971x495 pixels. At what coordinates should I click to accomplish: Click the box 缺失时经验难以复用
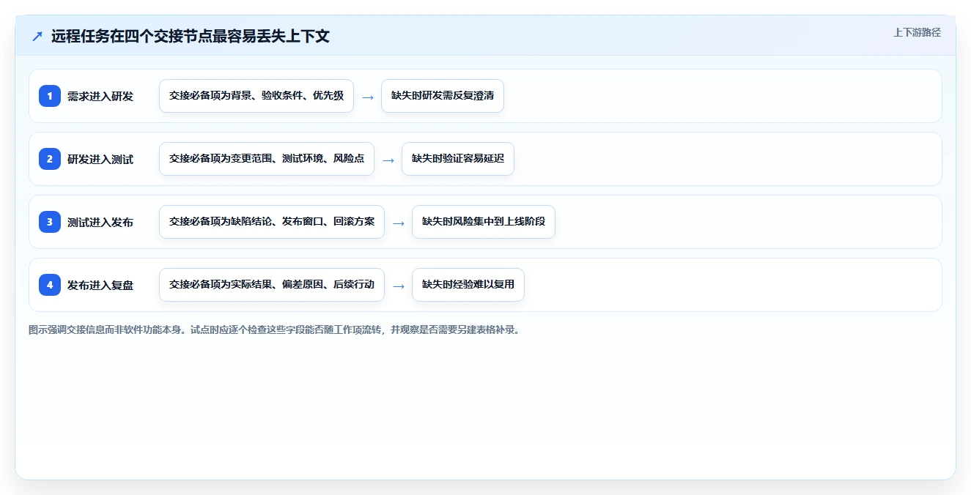pos(468,285)
